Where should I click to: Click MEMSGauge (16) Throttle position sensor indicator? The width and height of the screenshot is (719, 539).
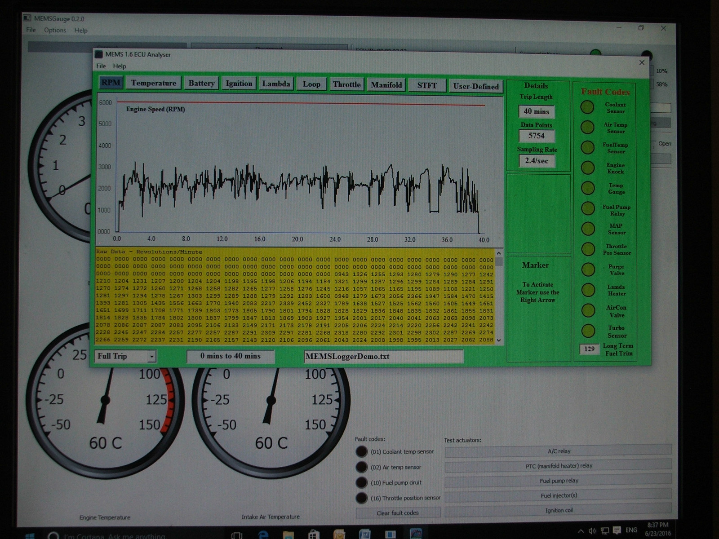click(x=361, y=498)
